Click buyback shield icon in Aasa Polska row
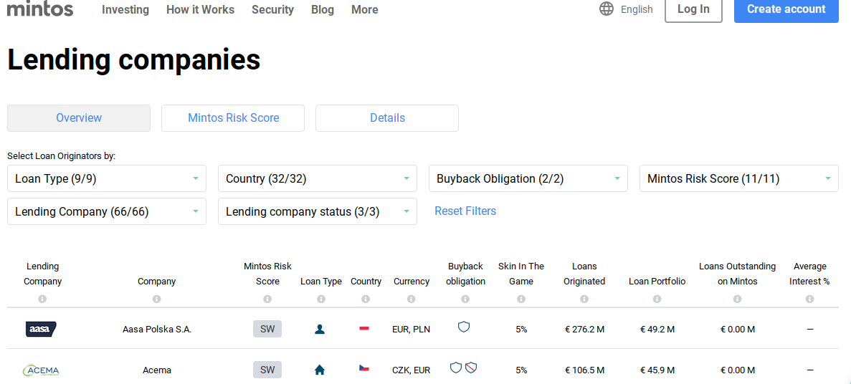Viewport: 851px width, 384px height. 463,327
